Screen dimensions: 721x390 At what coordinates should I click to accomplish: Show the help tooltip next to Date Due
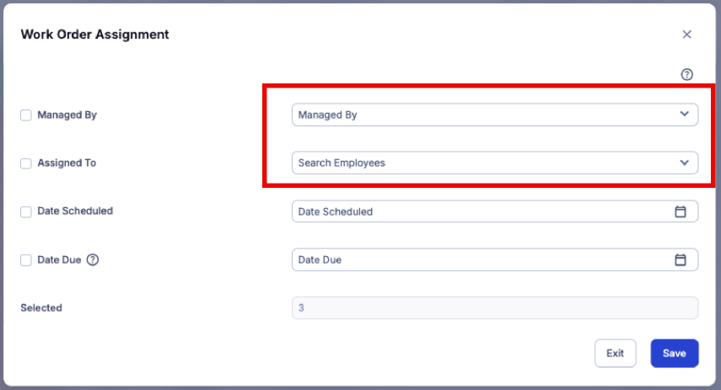click(93, 259)
